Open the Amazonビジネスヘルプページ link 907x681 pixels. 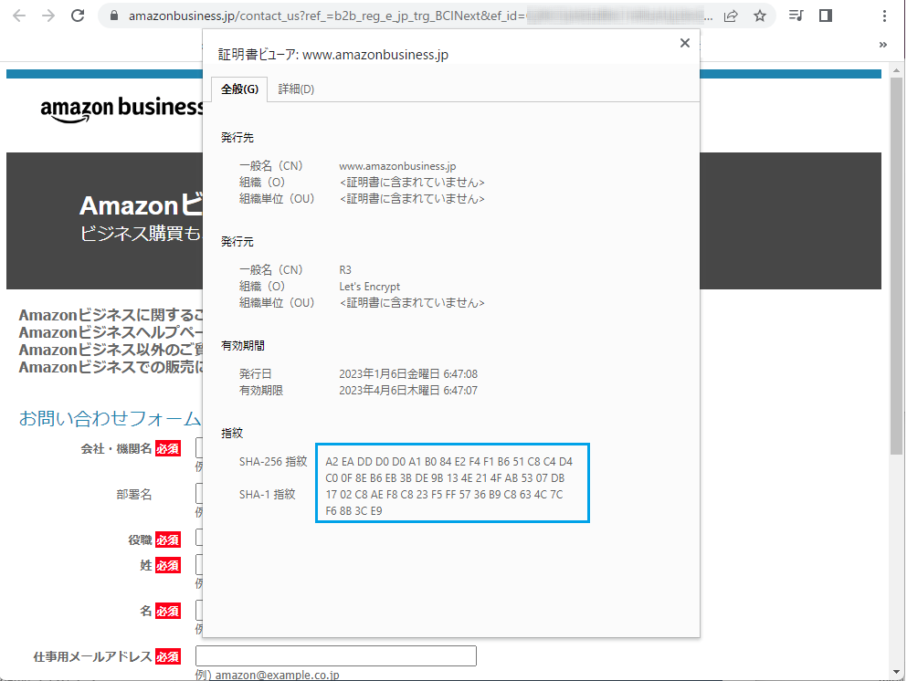point(100,330)
